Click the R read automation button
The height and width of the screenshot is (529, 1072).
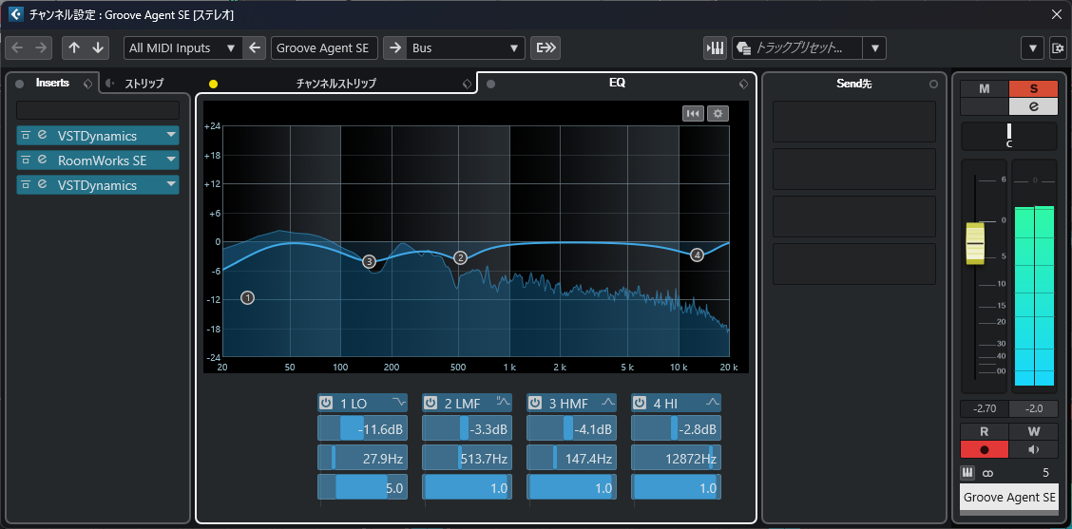click(985, 431)
